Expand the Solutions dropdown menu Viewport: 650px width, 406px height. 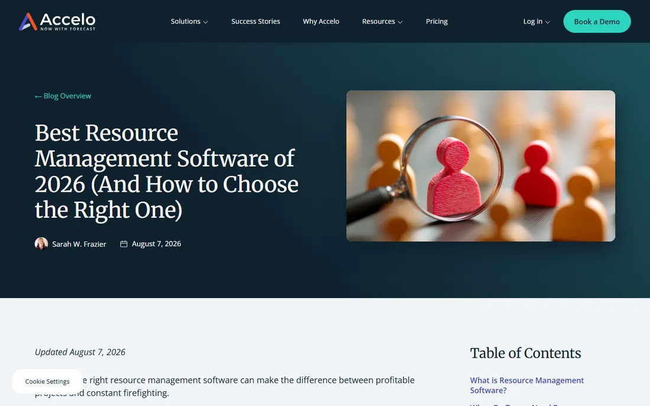click(189, 21)
